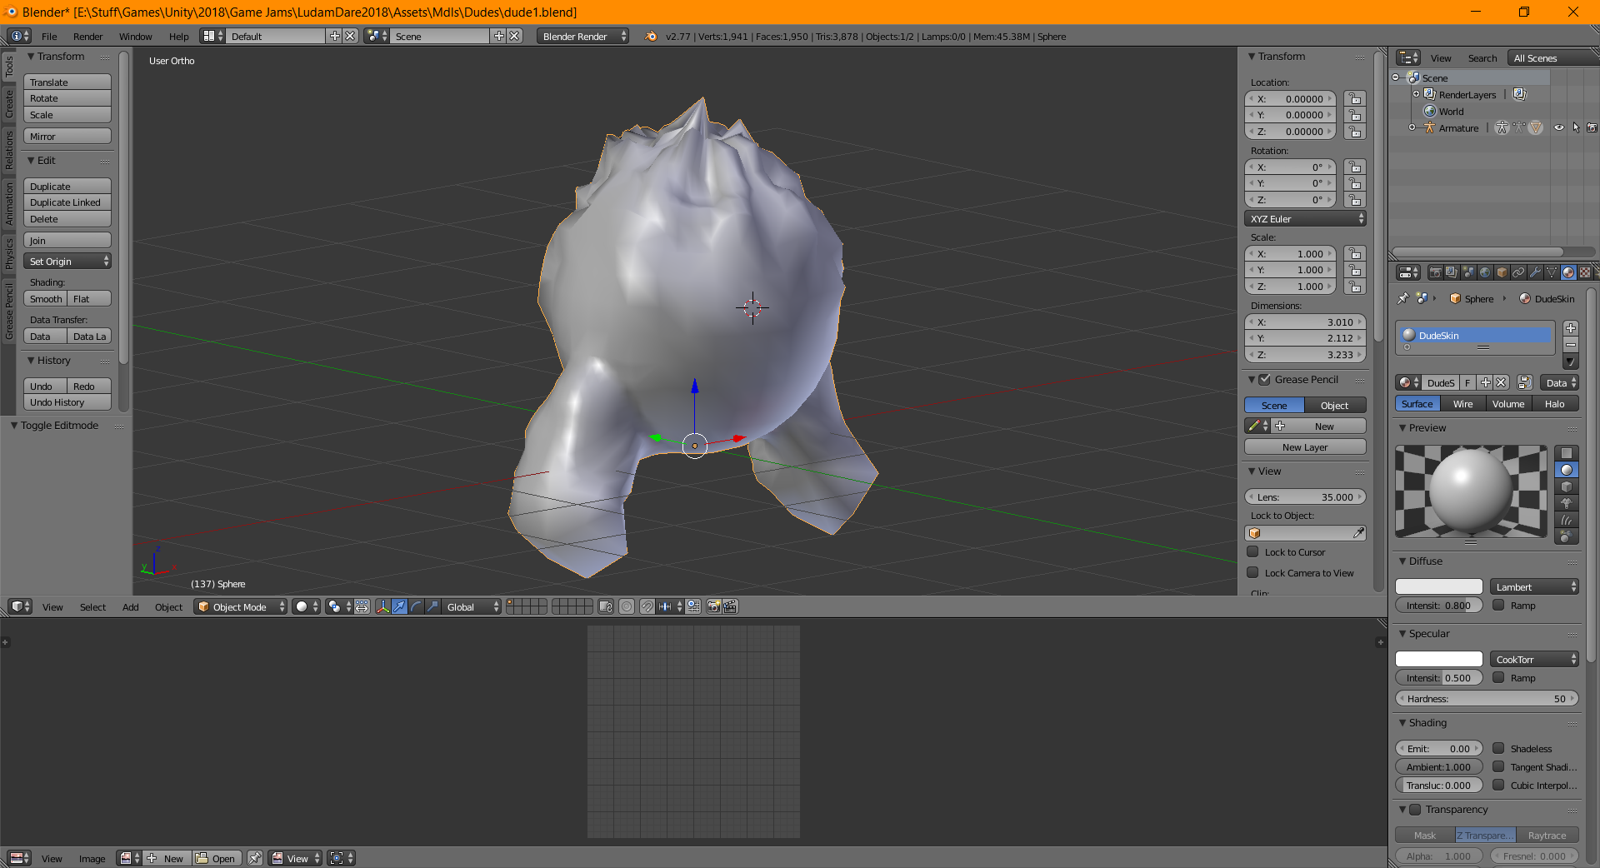Open the CookTorr specular shader dropdown
Image resolution: width=1600 pixels, height=868 pixels.
coord(1534,659)
